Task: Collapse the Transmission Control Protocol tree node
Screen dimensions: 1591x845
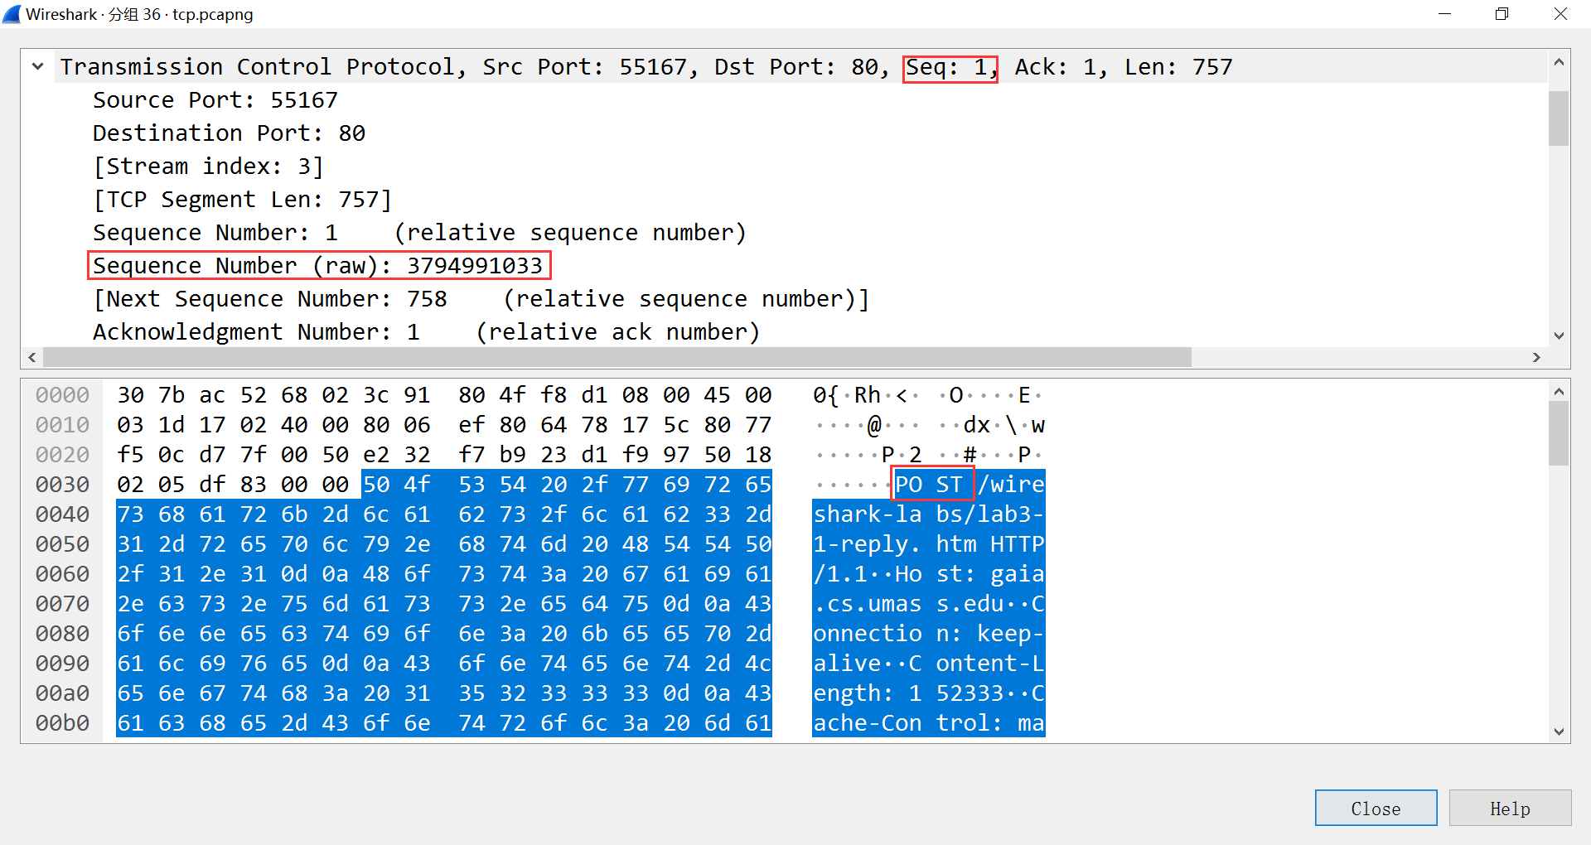Action: pos(37,66)
